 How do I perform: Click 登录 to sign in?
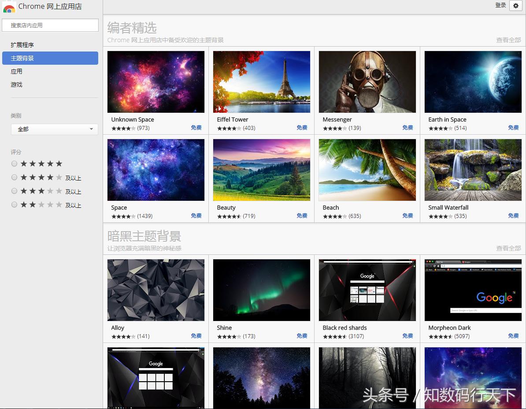tap(500, 5)
